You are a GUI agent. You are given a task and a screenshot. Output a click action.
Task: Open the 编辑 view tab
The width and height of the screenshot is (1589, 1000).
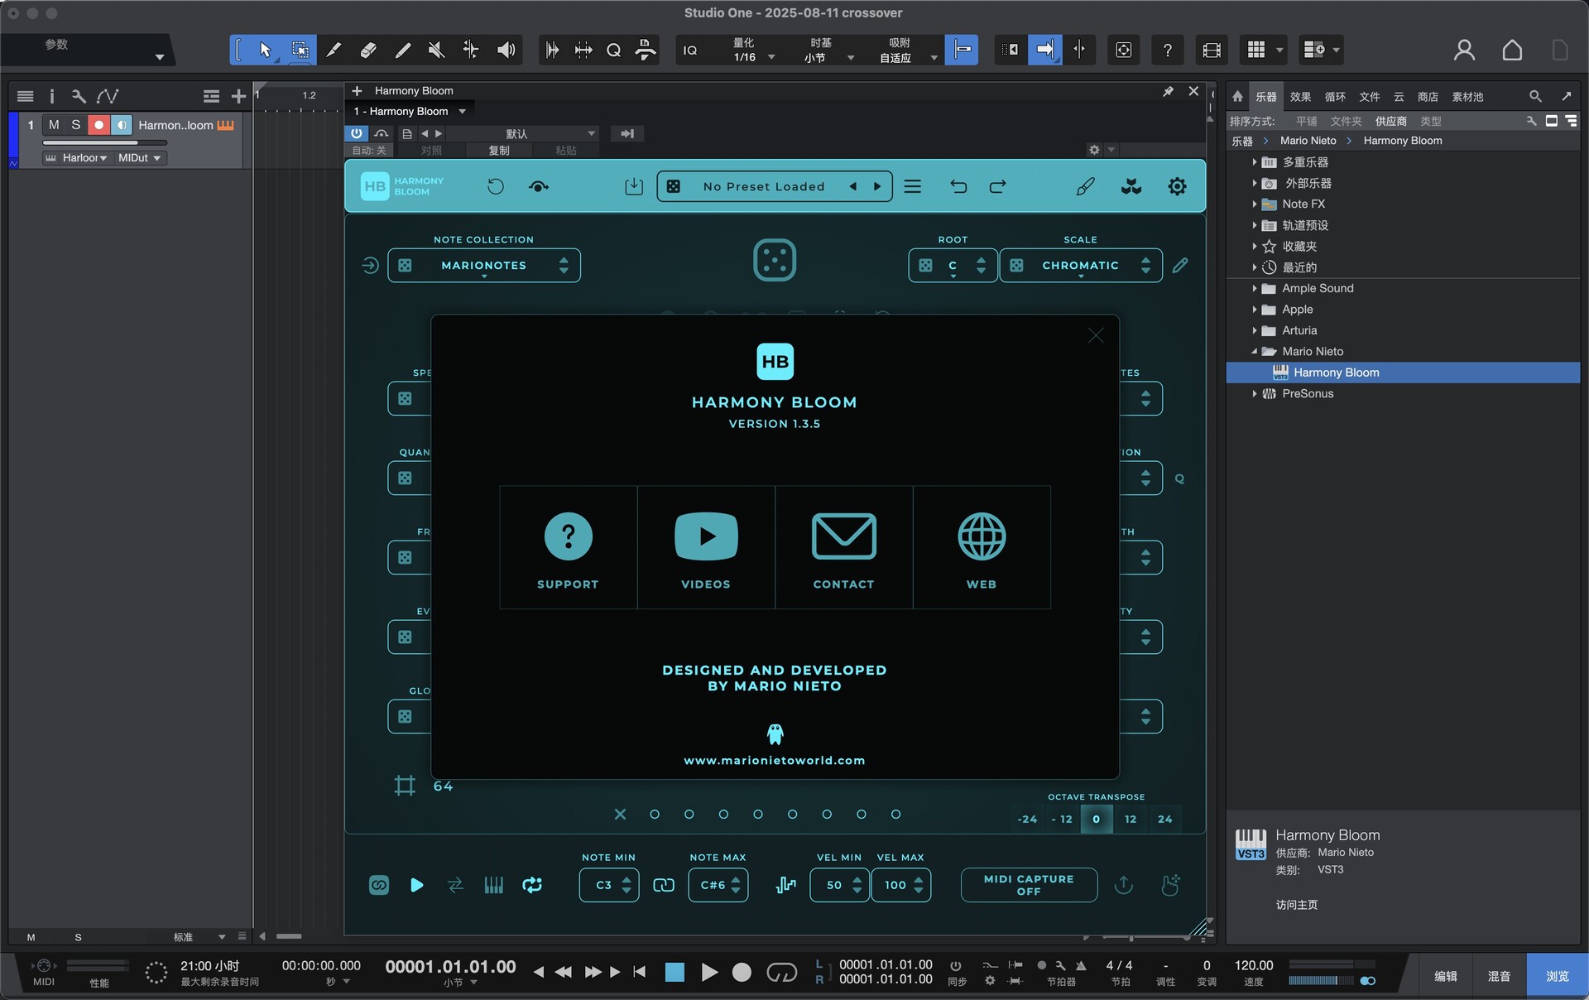click(x=1446, y=976)
